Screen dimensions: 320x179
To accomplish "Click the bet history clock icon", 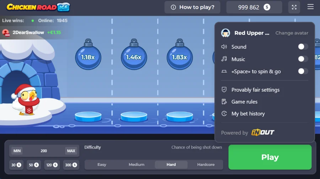I will tap(224, 114).
